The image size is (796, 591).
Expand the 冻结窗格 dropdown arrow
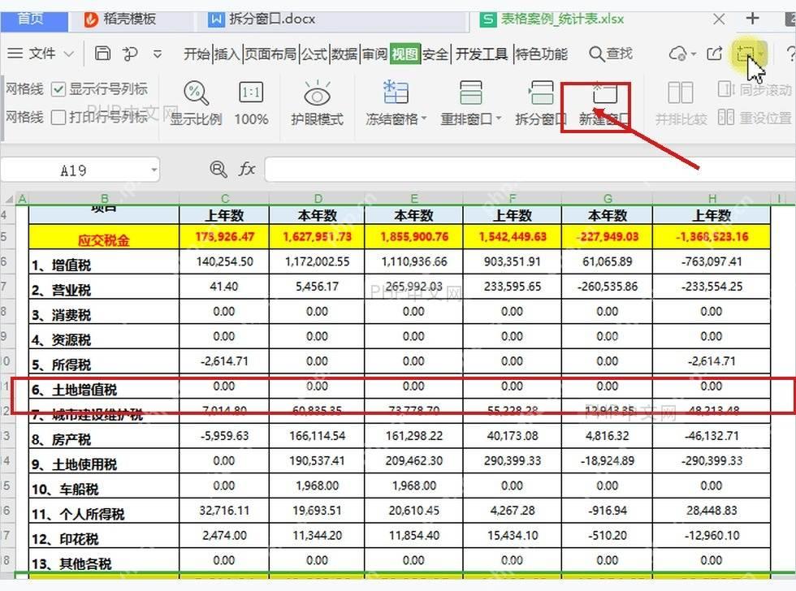(423, 119)
